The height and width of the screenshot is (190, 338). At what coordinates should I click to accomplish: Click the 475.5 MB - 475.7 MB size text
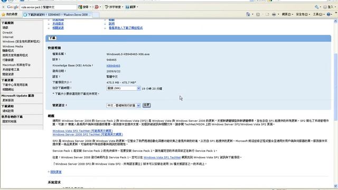tap(121, 82)
